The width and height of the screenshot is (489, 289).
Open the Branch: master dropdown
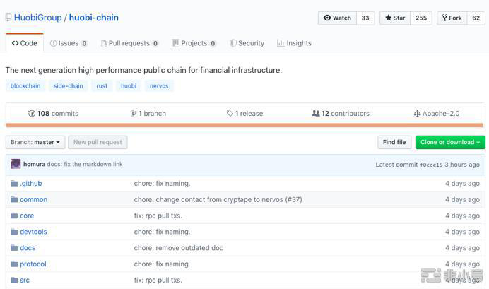click(x=35, y=142)
